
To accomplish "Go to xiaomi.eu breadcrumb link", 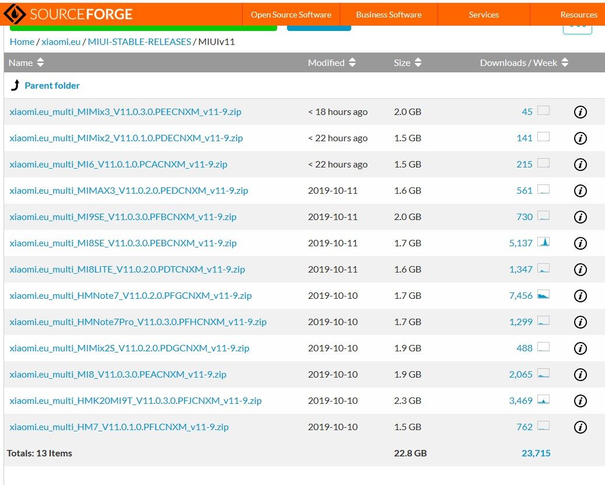I will coord(61,41).
